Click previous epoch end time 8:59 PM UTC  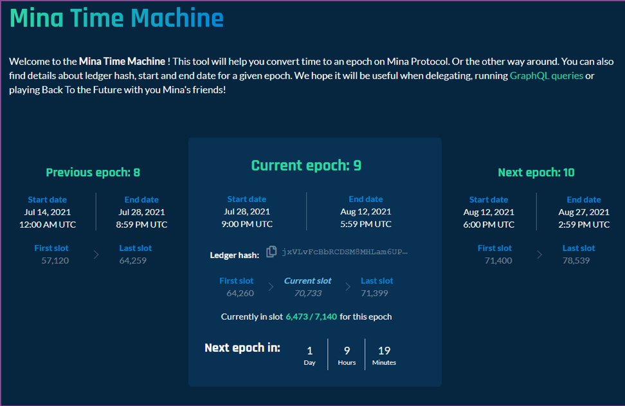coord(141,225)
